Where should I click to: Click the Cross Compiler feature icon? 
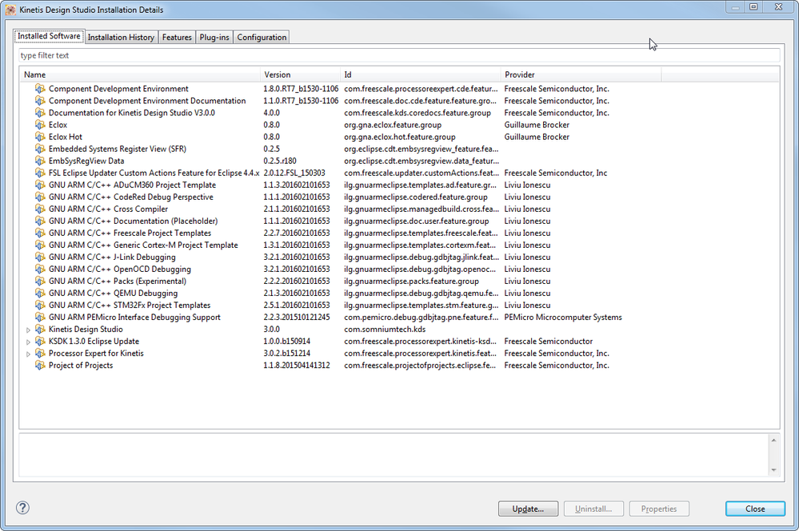(x=40, y=209)
